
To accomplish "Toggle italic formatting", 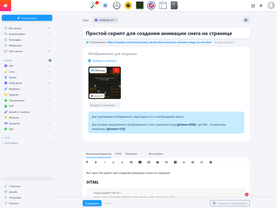I will tap(105, 162).
